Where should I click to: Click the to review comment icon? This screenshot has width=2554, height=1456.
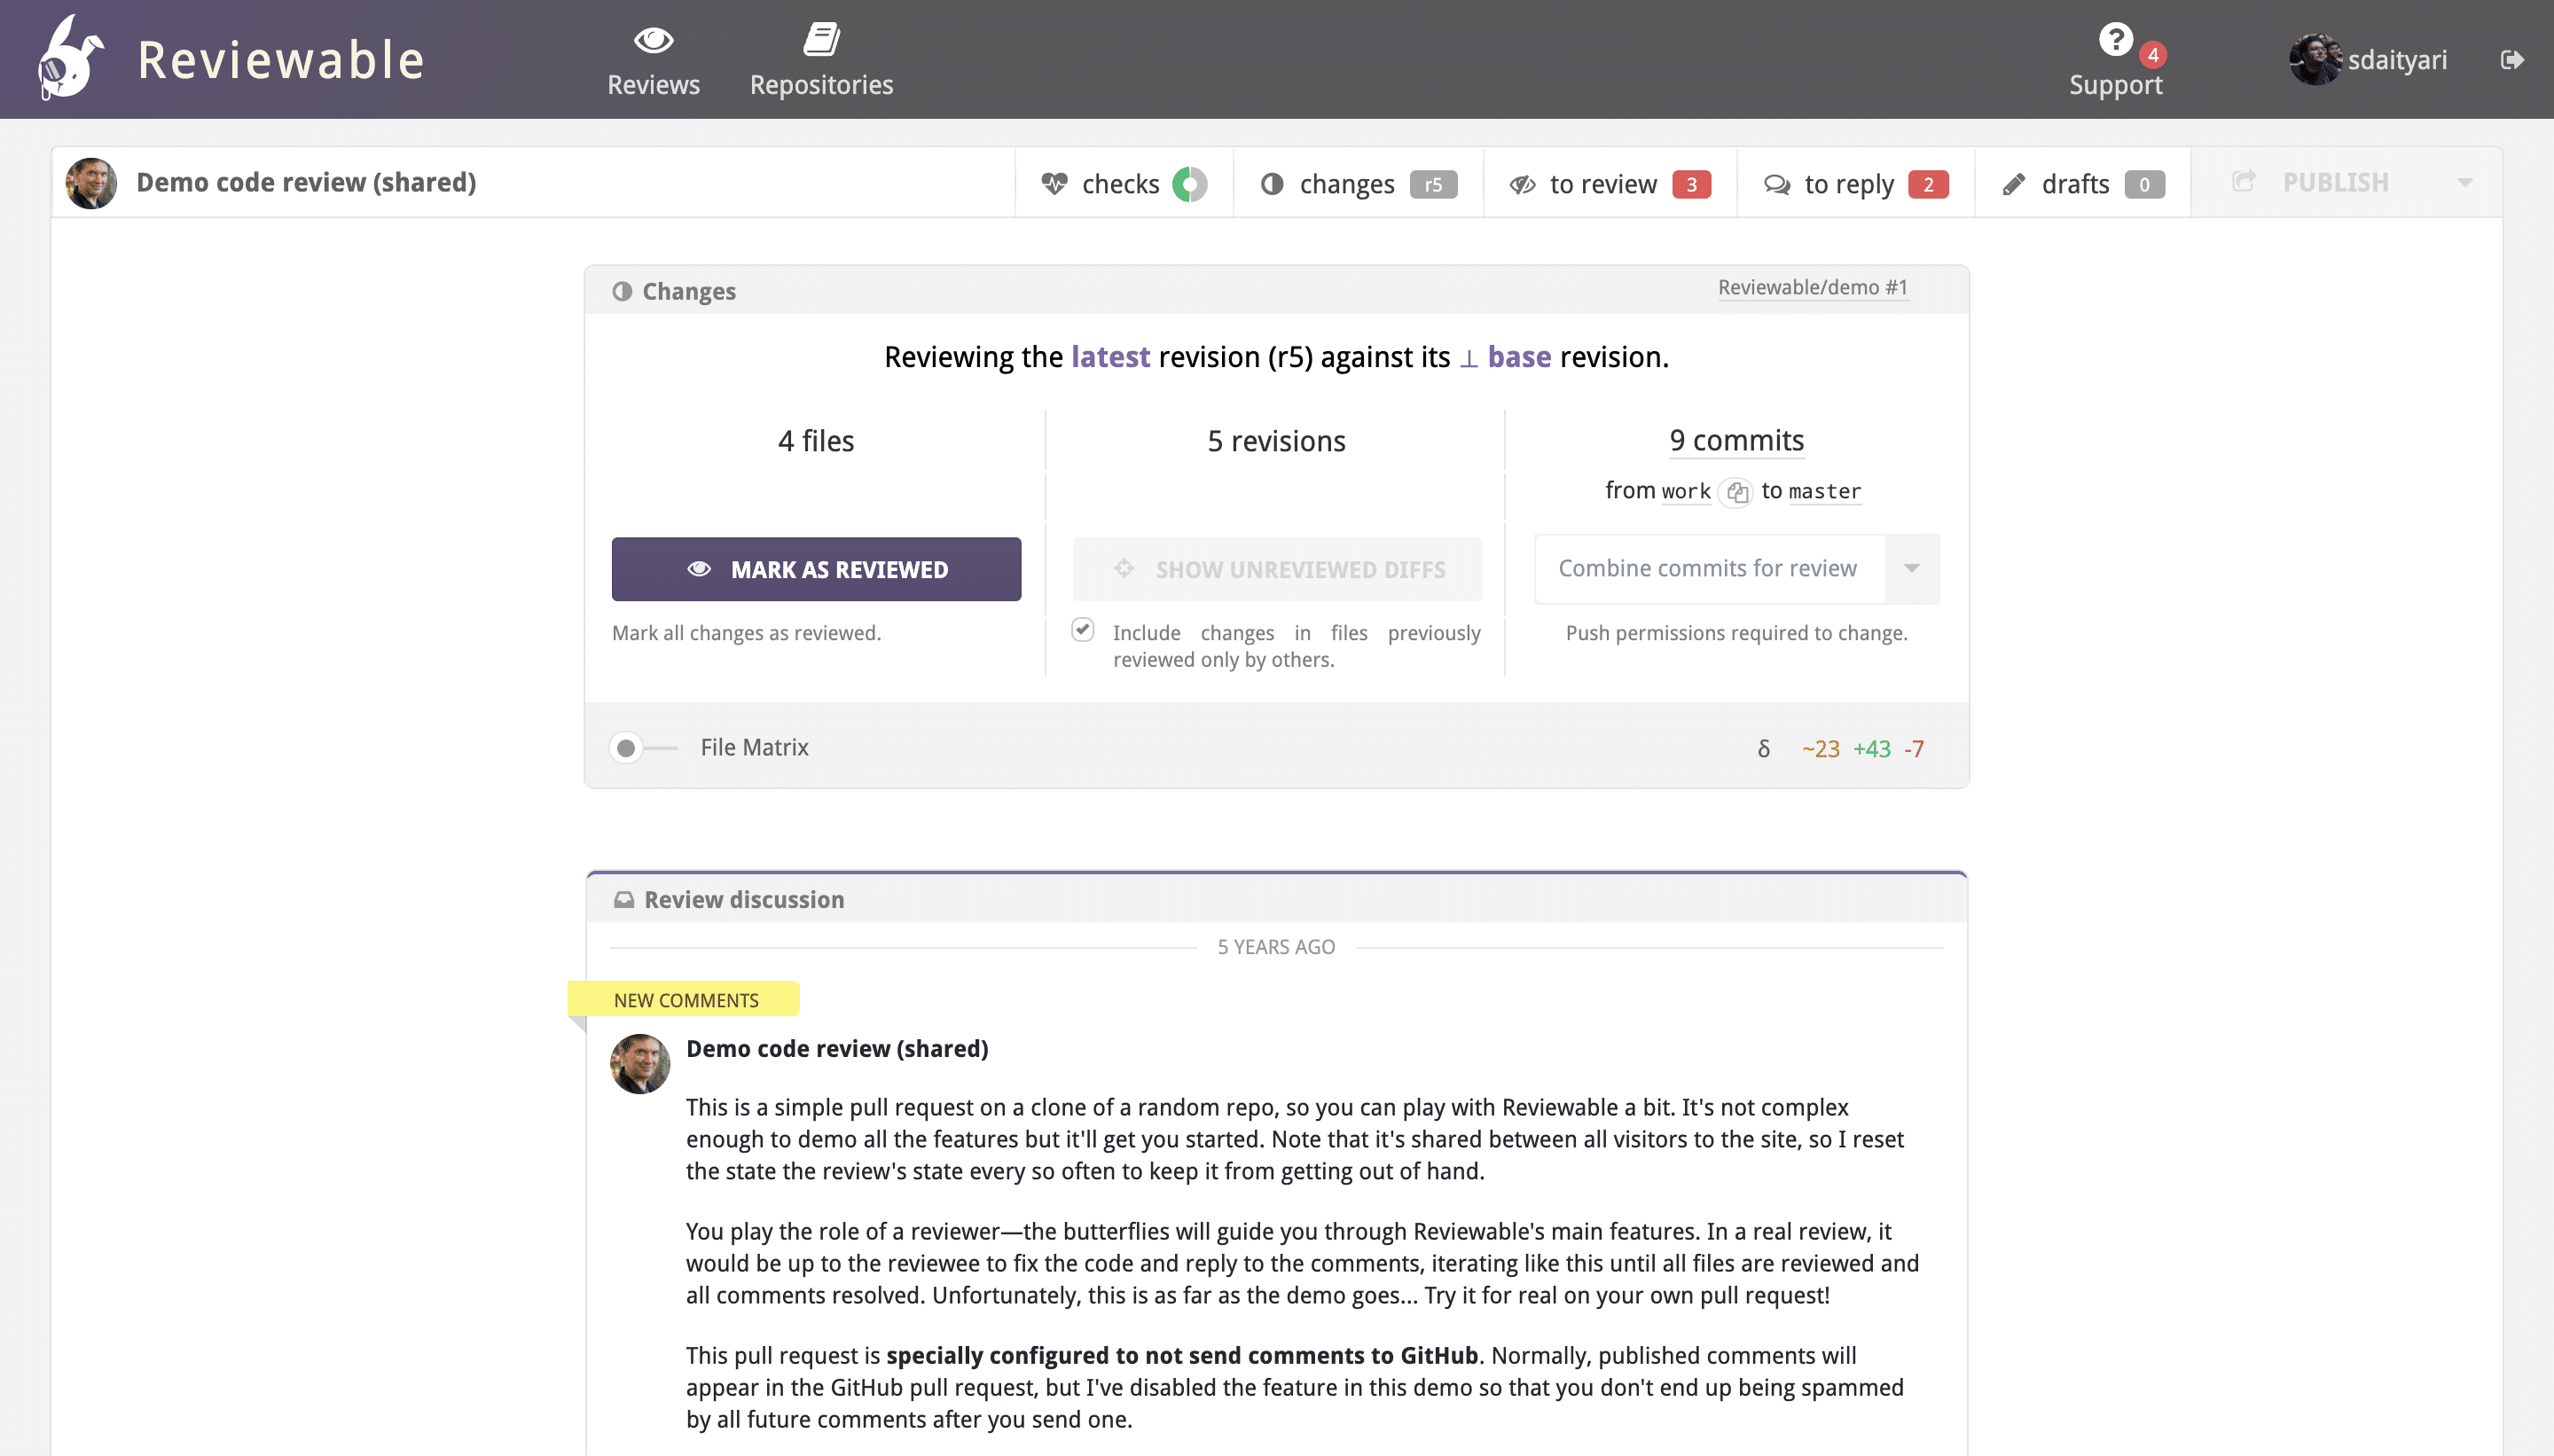coord(1523,183)
